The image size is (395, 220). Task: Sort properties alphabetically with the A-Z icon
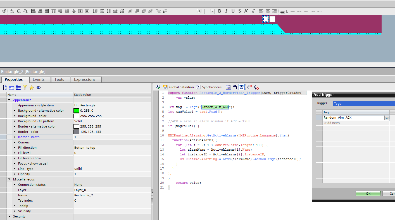click(x=5, y=87)
